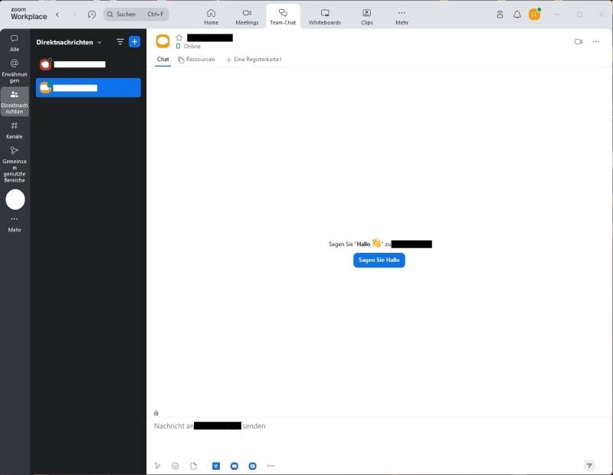Open notifications via the bell icon
The width and height of the screenshot is (613, 475).
click(517, 14)
